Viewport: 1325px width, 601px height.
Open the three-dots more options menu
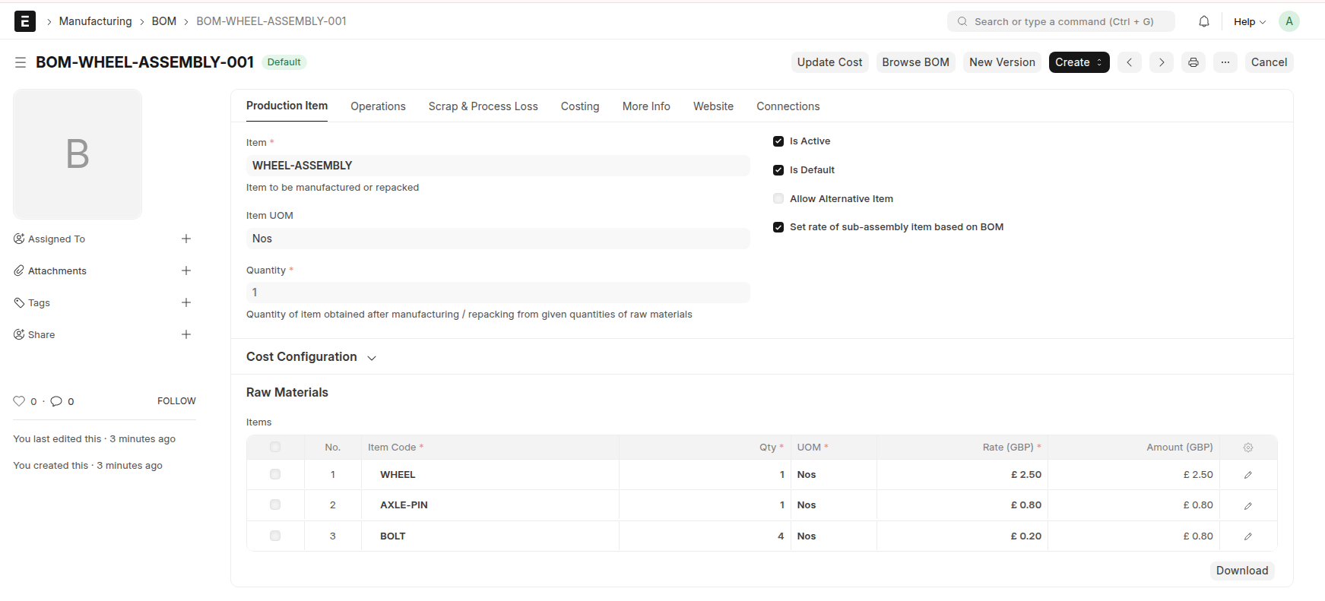click(1225, 62)
